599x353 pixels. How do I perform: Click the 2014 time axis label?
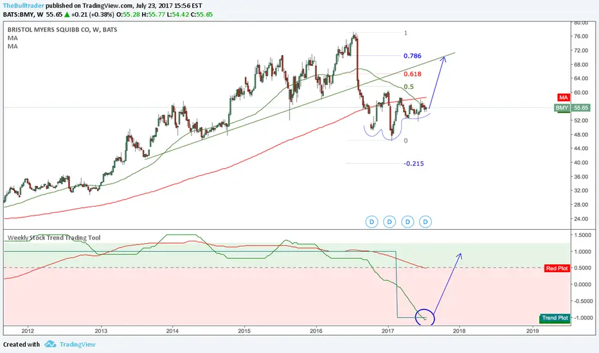[x=172, y=331]
